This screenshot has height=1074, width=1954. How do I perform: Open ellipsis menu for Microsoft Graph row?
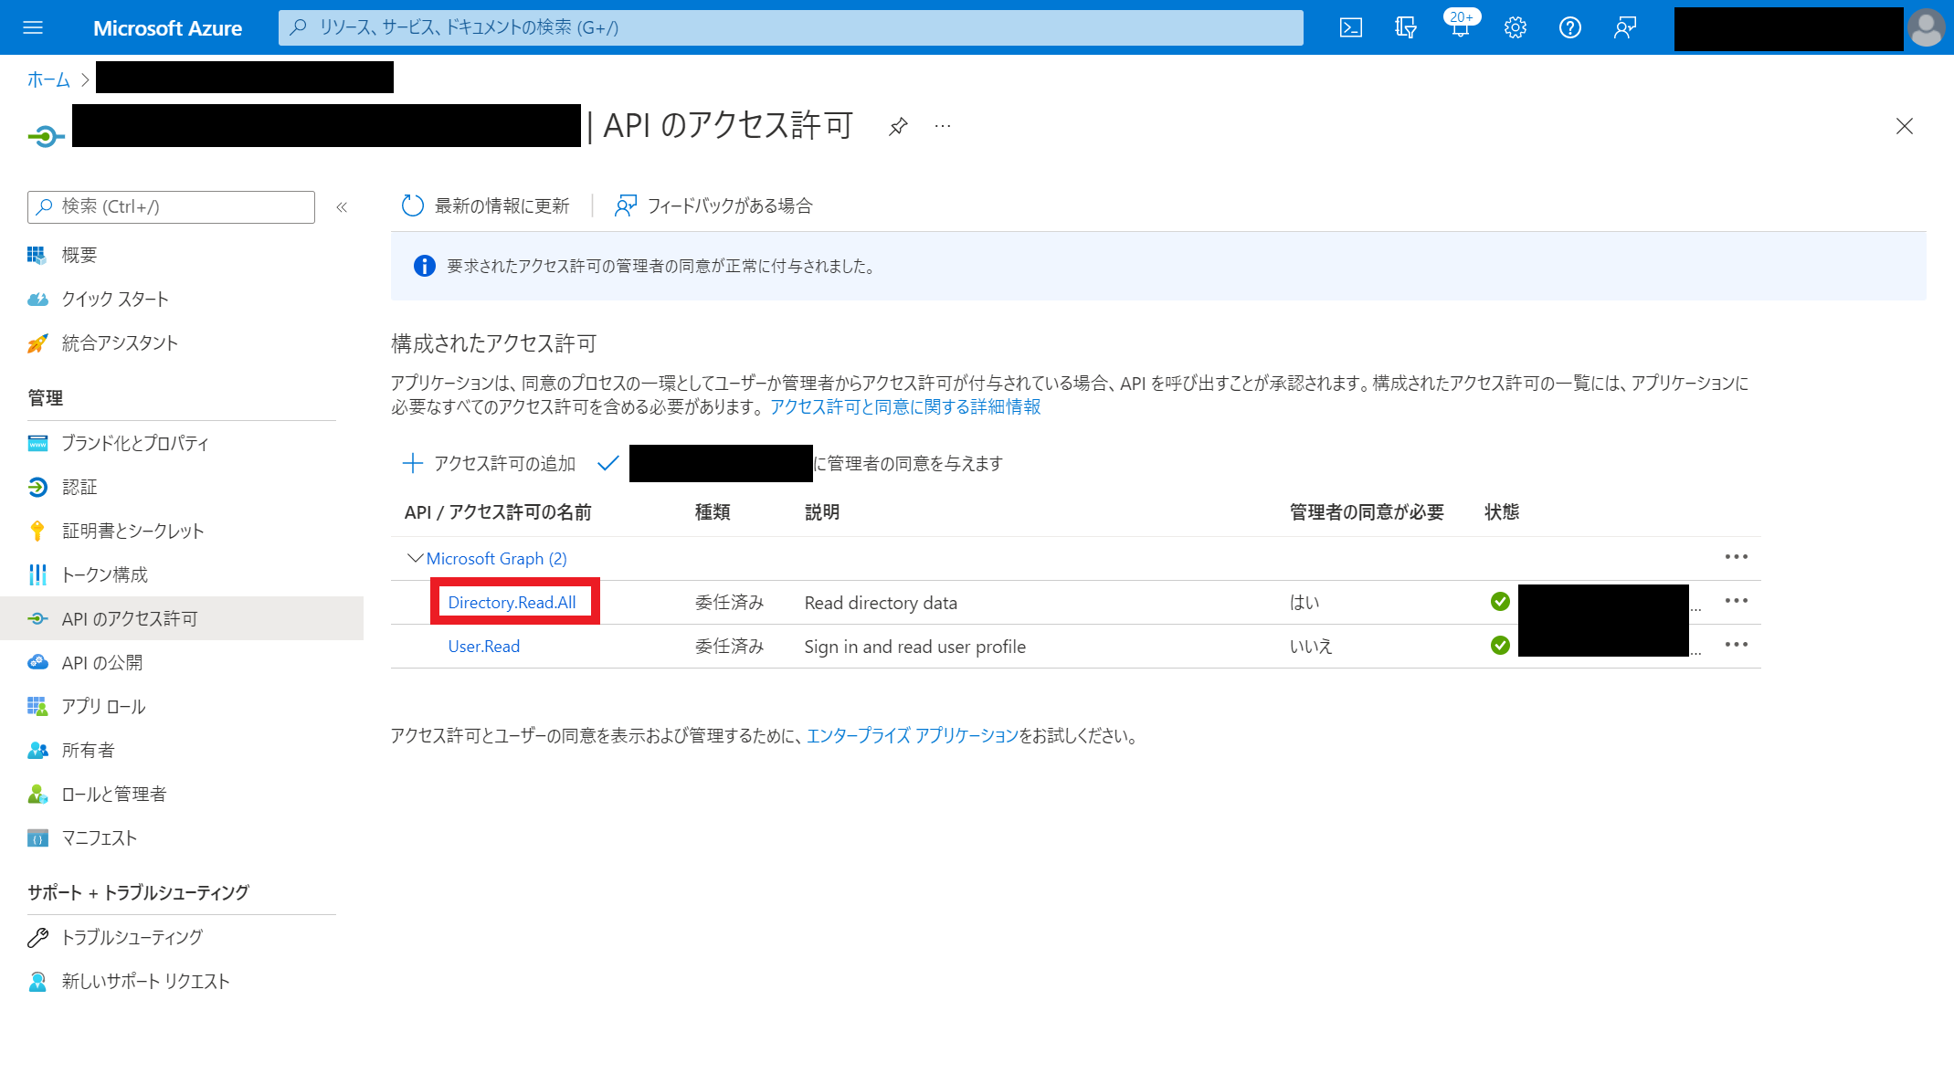(1736, 557)
